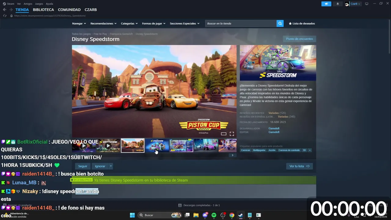Open the Windows Start menu
The height and width of the screenshot is (220, 391).
(132, 215)
